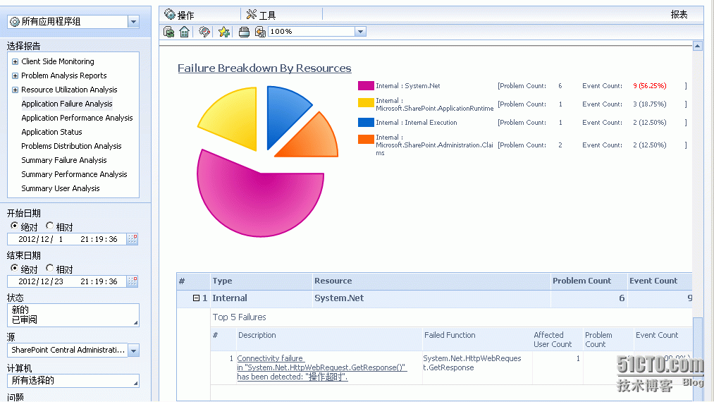Click Failure Breakdown By Resources heading link
This screenshot has height=402, width=714.
264,68
